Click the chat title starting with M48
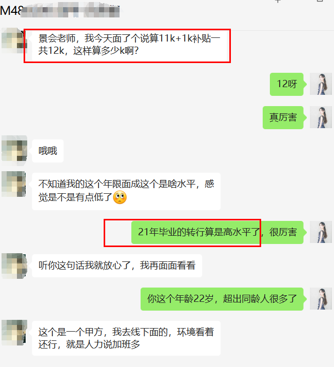This screenshot has width=334, height=367. 60,10
